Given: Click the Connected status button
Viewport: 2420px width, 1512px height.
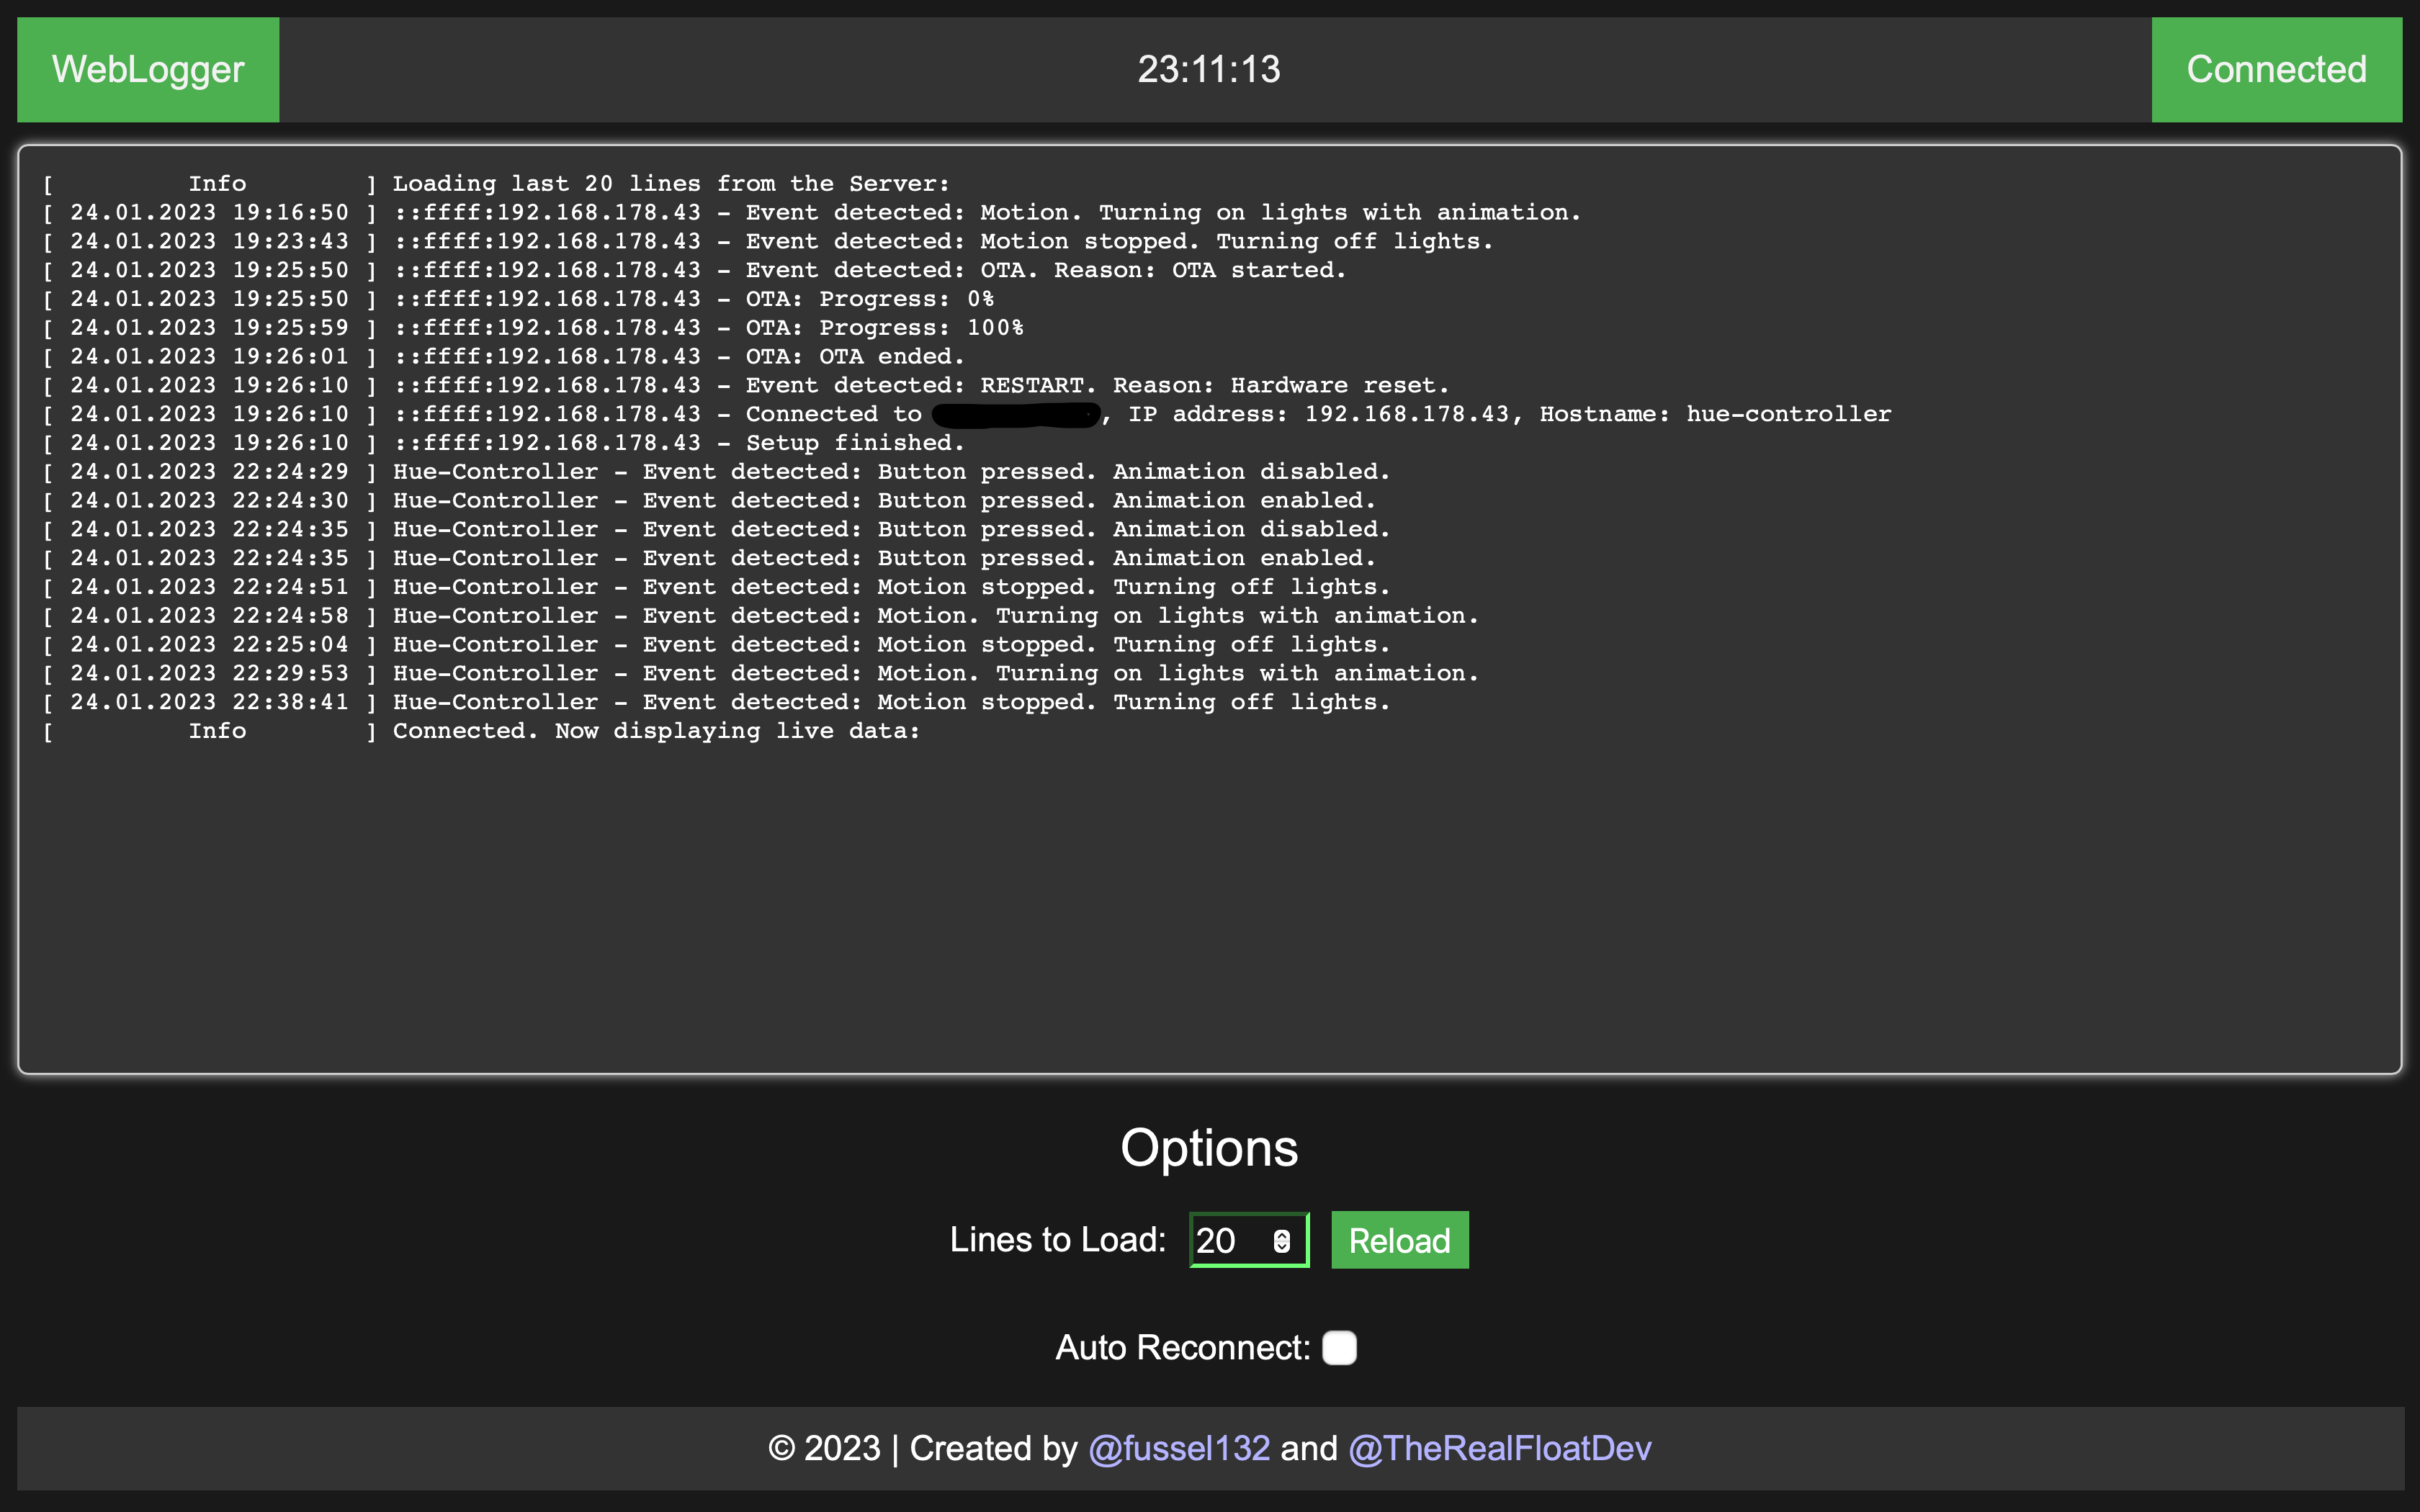Looking at the screenshot, I should point(2276,69).
